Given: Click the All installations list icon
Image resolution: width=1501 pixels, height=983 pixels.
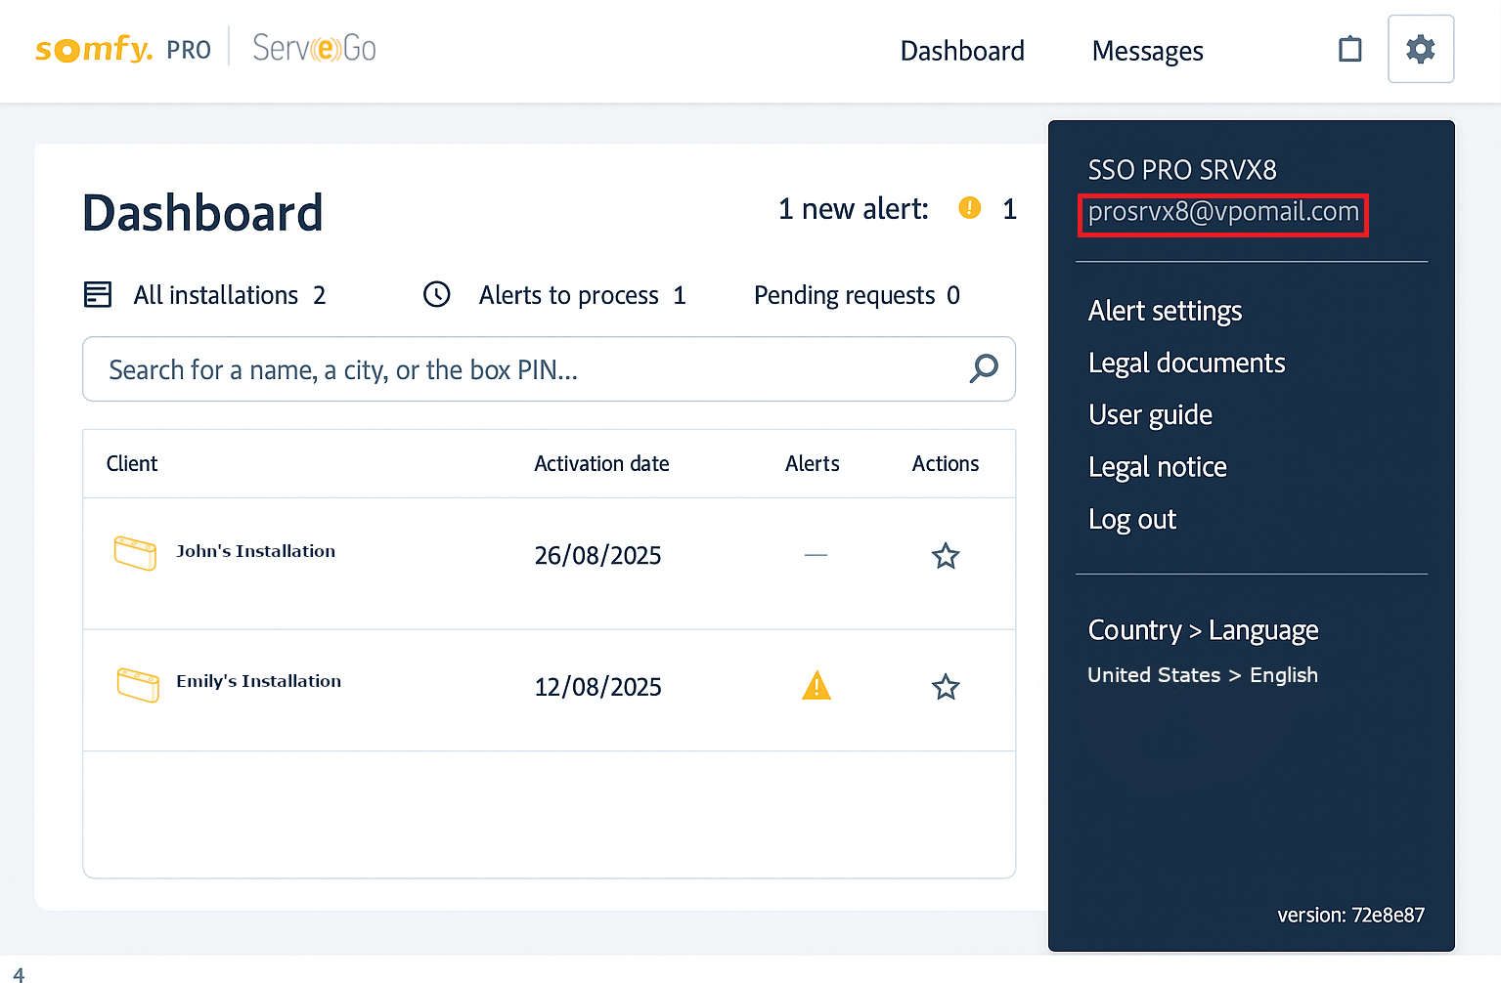Looking at the screenshot, I should tap(98, 294).
